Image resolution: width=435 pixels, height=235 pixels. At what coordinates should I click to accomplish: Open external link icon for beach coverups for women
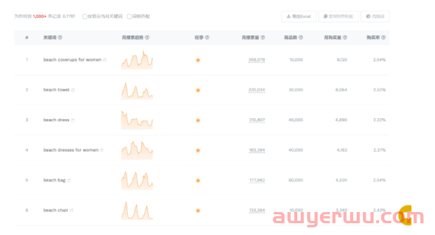[105, 60]
